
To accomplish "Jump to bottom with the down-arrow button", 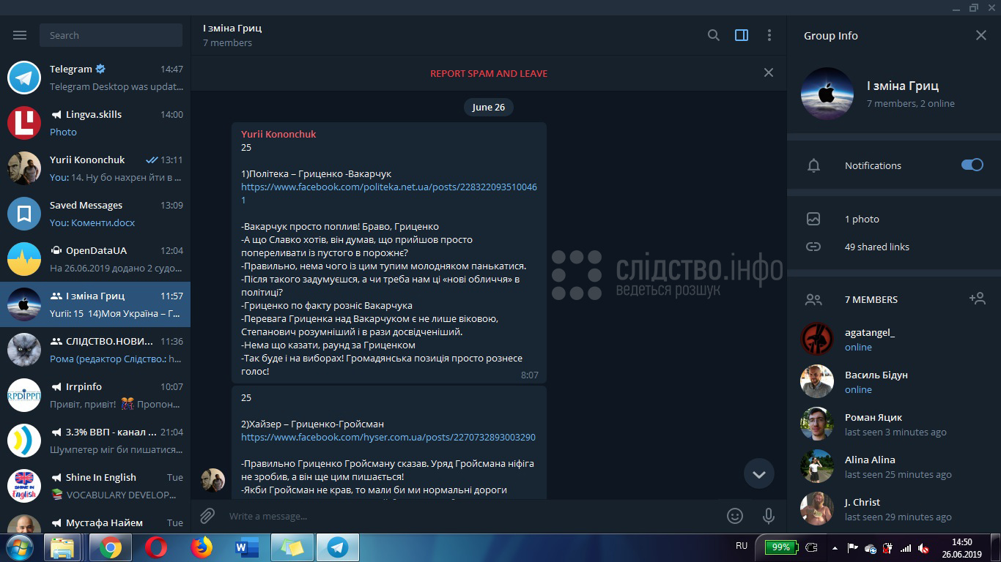I will [x=759, y=474].
